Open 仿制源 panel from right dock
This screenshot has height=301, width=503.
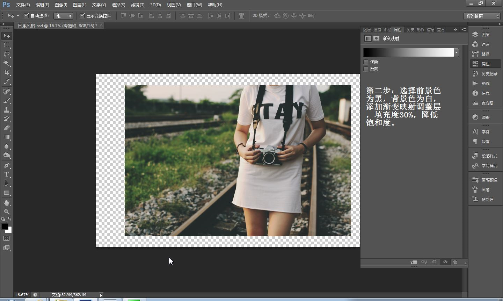[x=485, y=200]
